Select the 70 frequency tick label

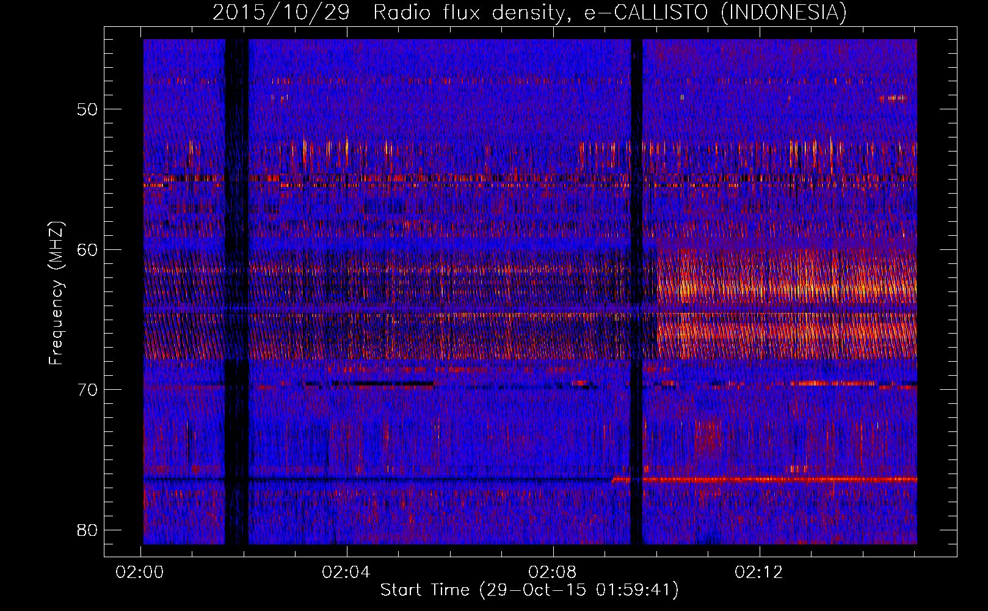click(x=88, y=390)
